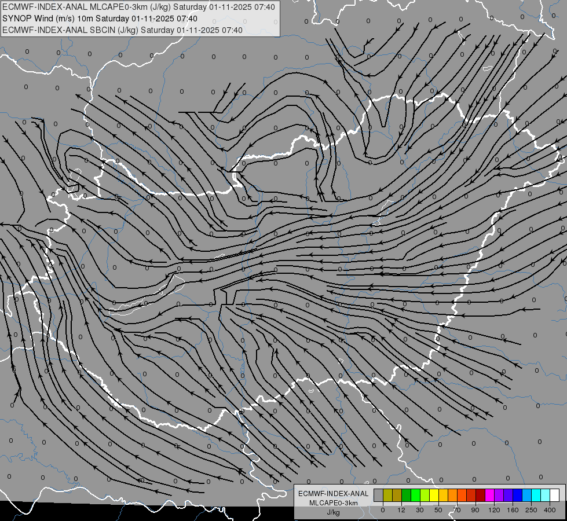Select the dark green legend swatch
The width and height of the screenshot is (567, 521).
pos(407,495)
